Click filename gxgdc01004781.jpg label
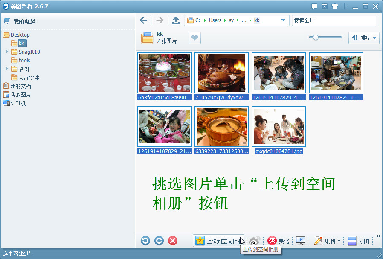The width and height of the screenshot is (383, 259). [x=279, y=151]
